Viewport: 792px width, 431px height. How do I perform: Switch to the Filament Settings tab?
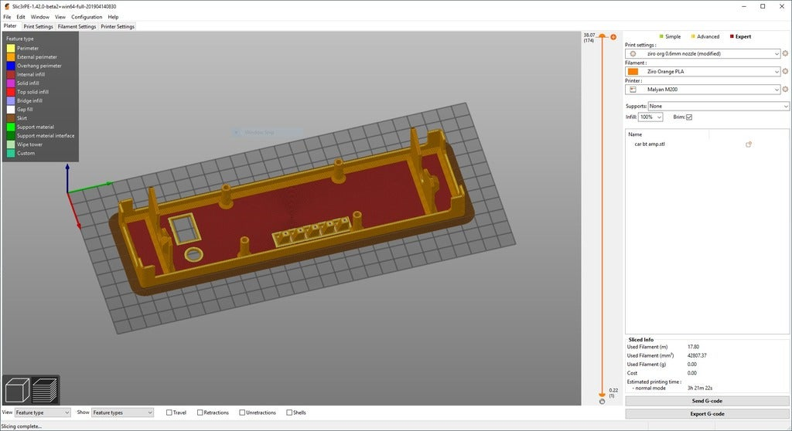click(x=77, y=26)
